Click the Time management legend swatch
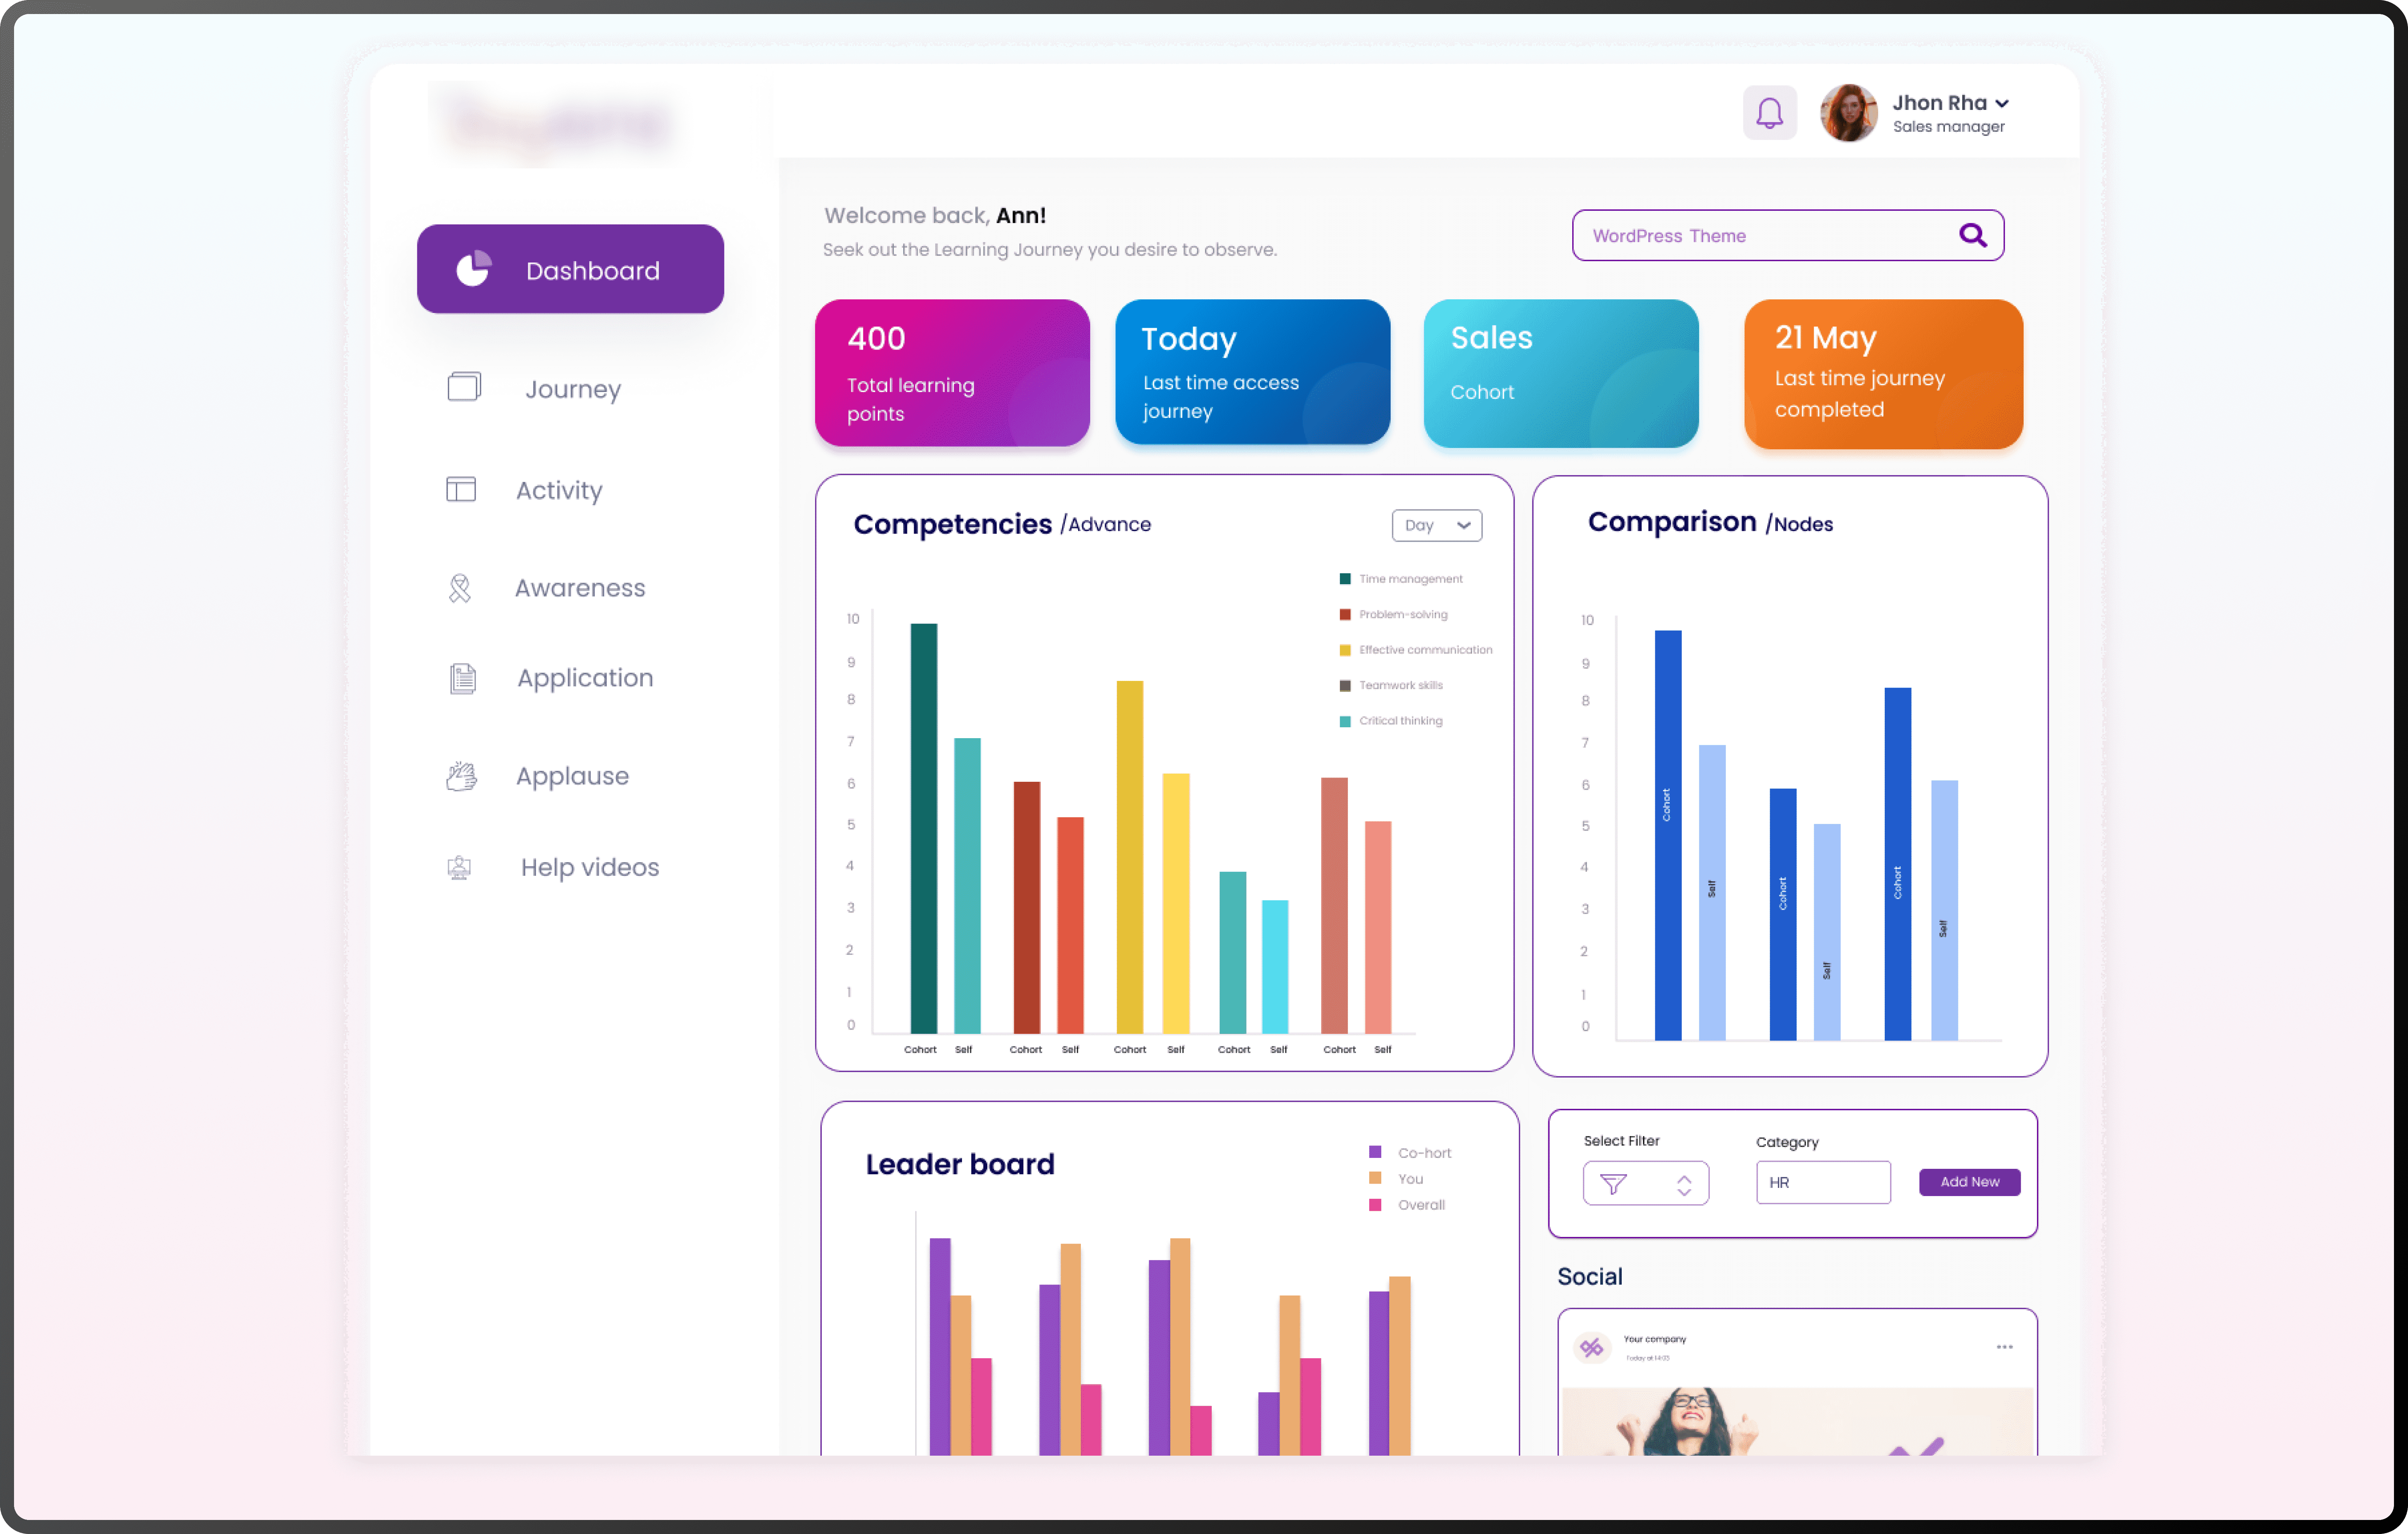 tap(1345, 579)
